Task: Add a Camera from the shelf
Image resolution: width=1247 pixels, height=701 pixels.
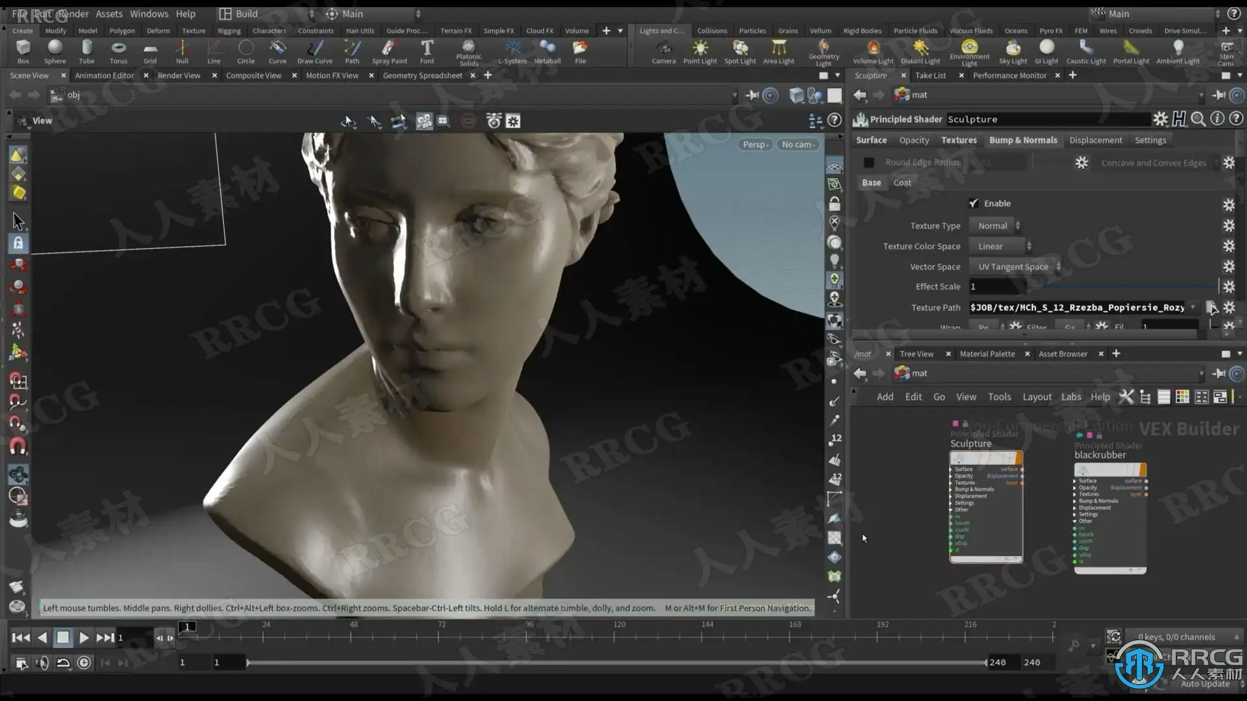Action: (663, 51)
